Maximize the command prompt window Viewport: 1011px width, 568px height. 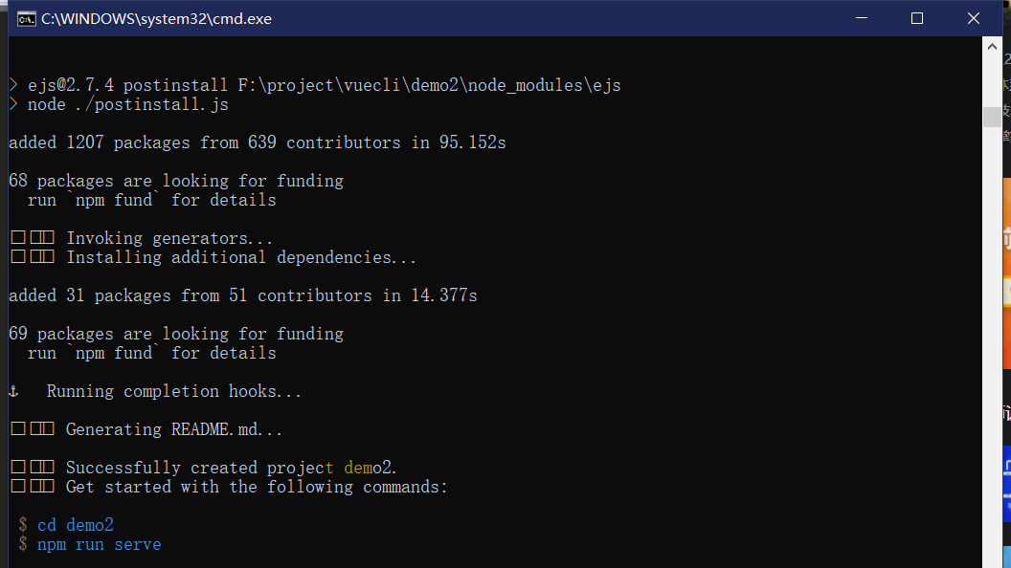point(917,19)
